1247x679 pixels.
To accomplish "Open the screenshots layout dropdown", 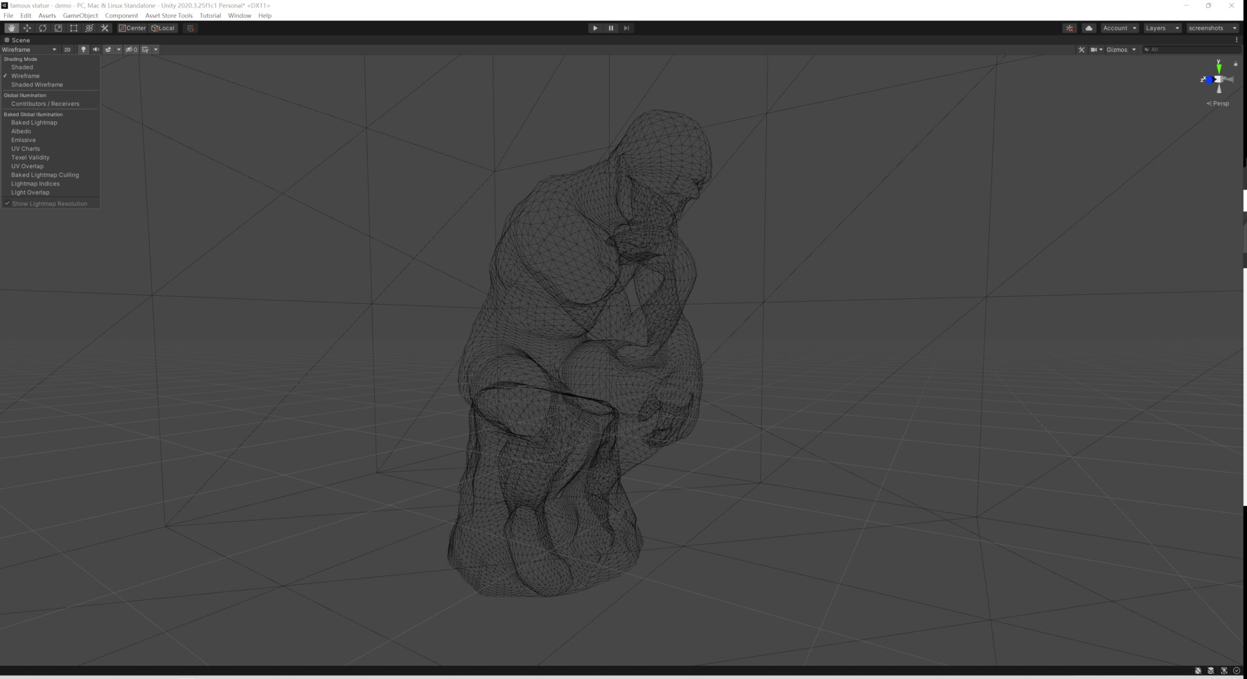I will pos(1211,28).
